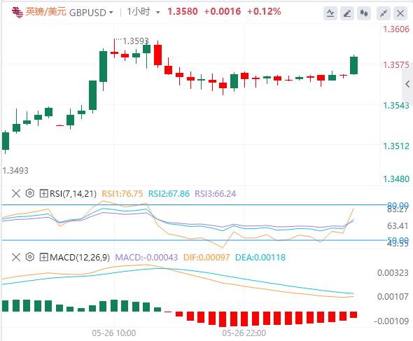Viewport: 413px width, 341px height.
Task: Open the GBPUSD symbol dropdown
Action: 111,13
